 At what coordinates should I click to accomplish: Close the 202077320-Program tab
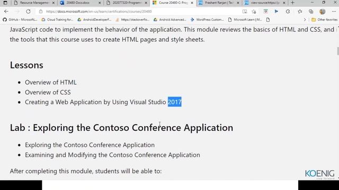point(146,3)
